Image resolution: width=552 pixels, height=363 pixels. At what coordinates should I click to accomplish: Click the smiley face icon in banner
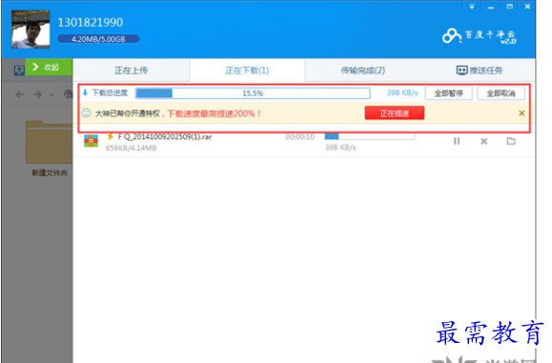pyautogui.click(x=86, y=113)
